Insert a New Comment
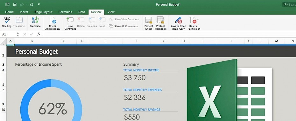Viewport: 296px width, 121px height. tap(70, 23)
